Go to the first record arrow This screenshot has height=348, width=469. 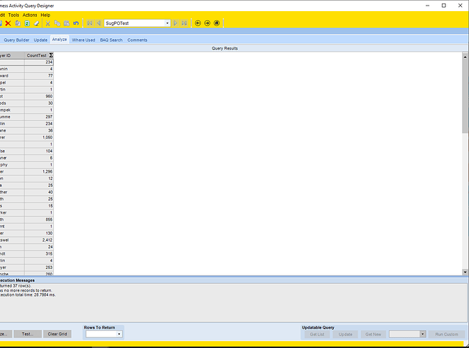coord(89,23)
